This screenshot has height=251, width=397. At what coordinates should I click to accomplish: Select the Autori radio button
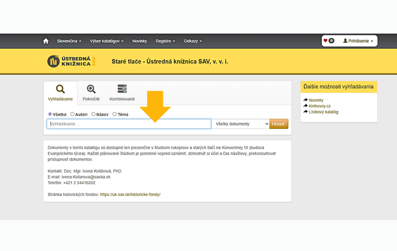click(x=72, y=114)
